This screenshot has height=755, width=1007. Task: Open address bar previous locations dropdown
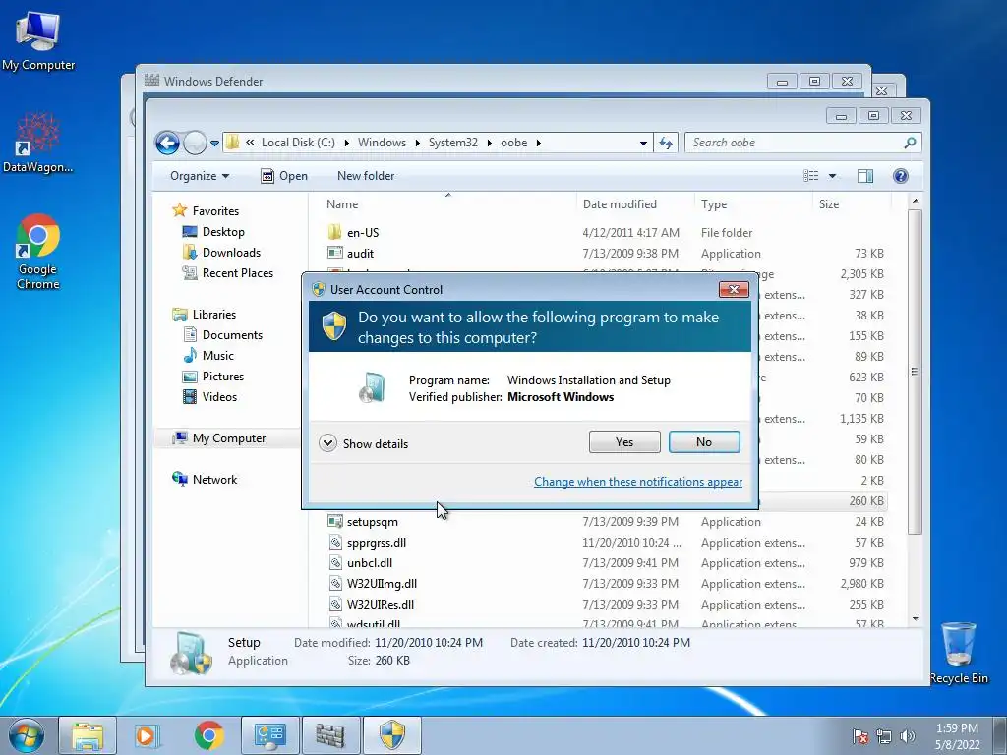coord(643,144)
